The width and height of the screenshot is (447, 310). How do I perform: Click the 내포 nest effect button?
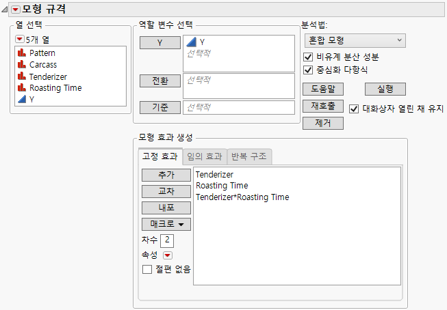coord(166,208)
